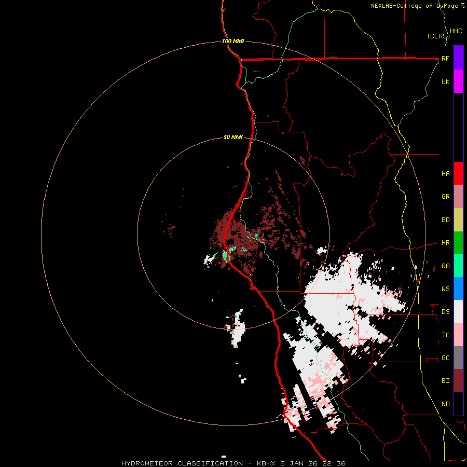Click the 100 NMI range ring label
Screen dimensions: 467x467
click(233, 41)
